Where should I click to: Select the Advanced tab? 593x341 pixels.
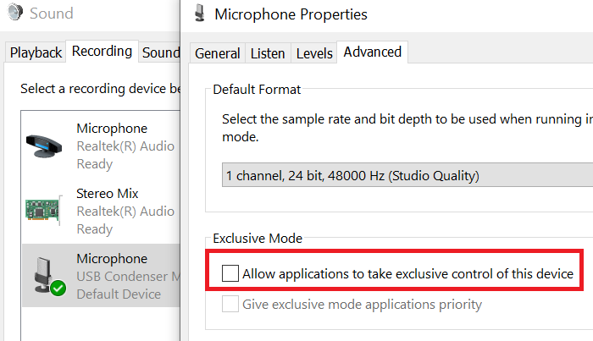372,52
